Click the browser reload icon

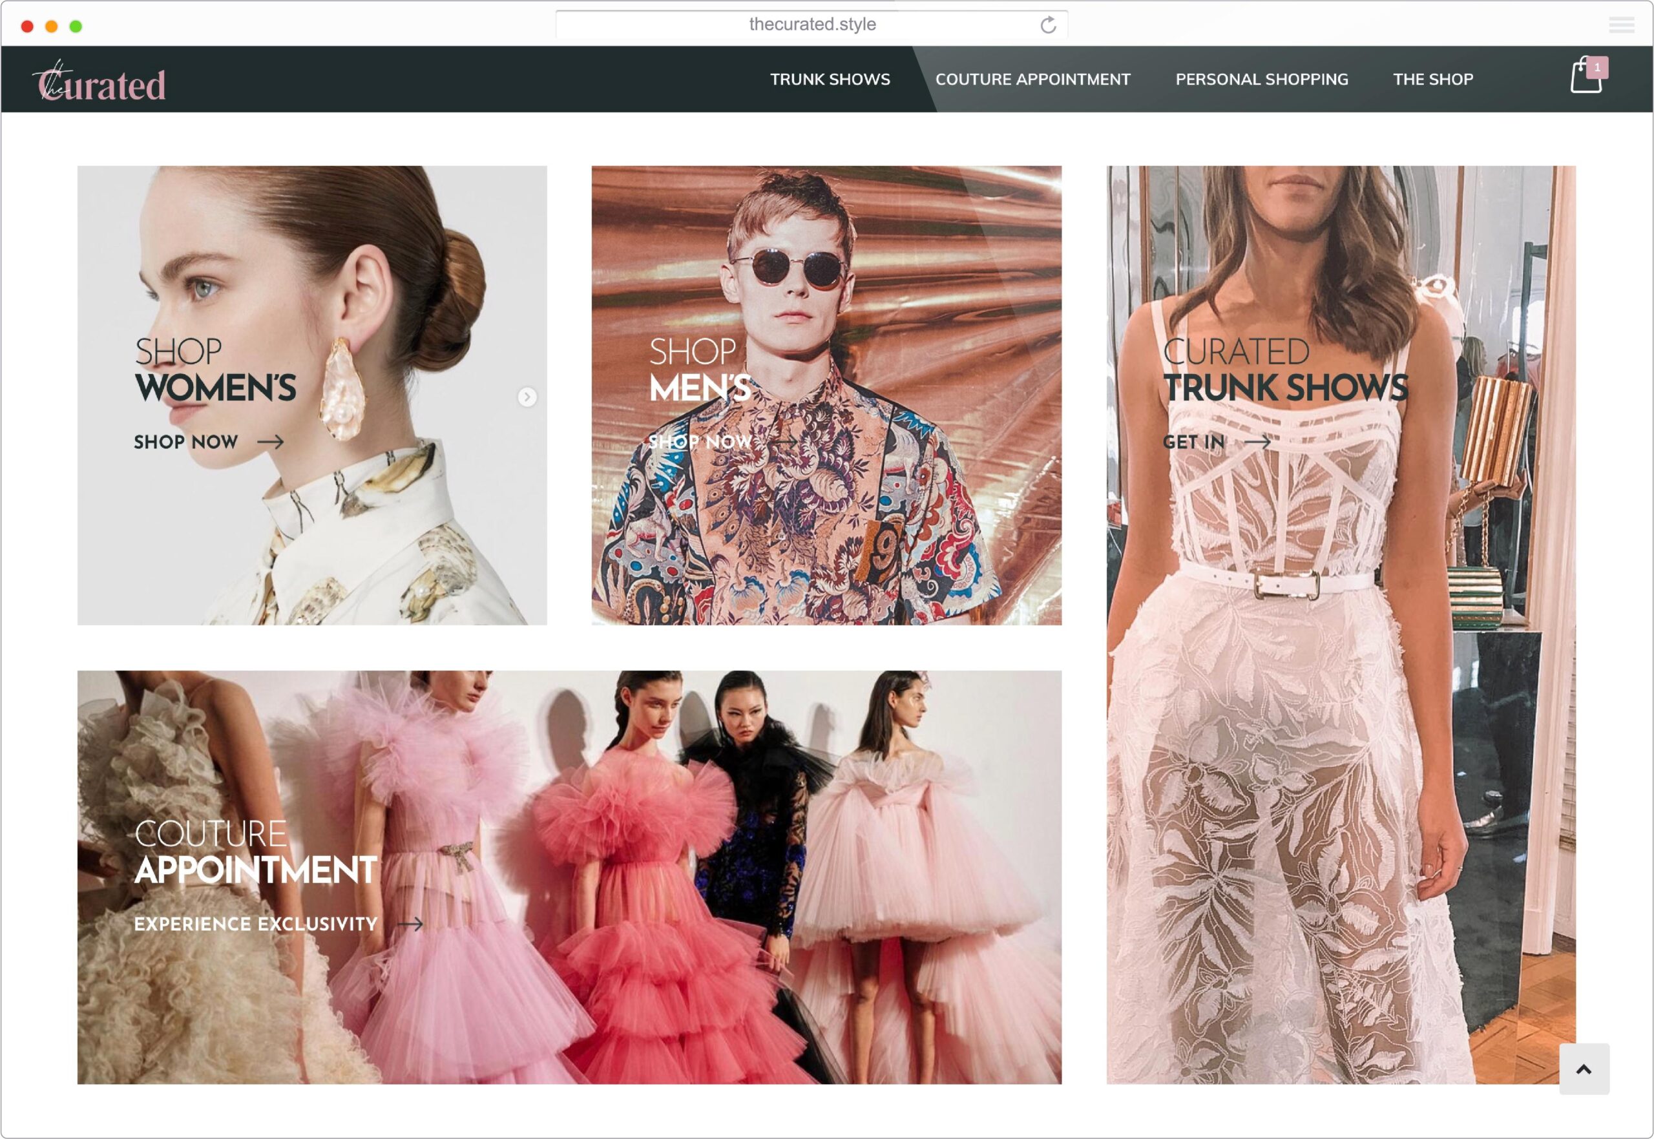click(x=1047, y=25)
